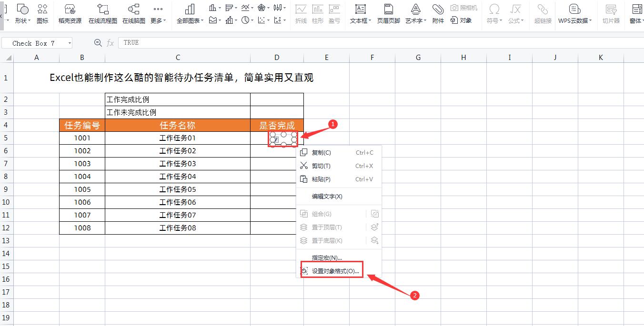Click 复制 to copy the checkbox
This screenshot has width=644, height=326.
click(322, 152)
